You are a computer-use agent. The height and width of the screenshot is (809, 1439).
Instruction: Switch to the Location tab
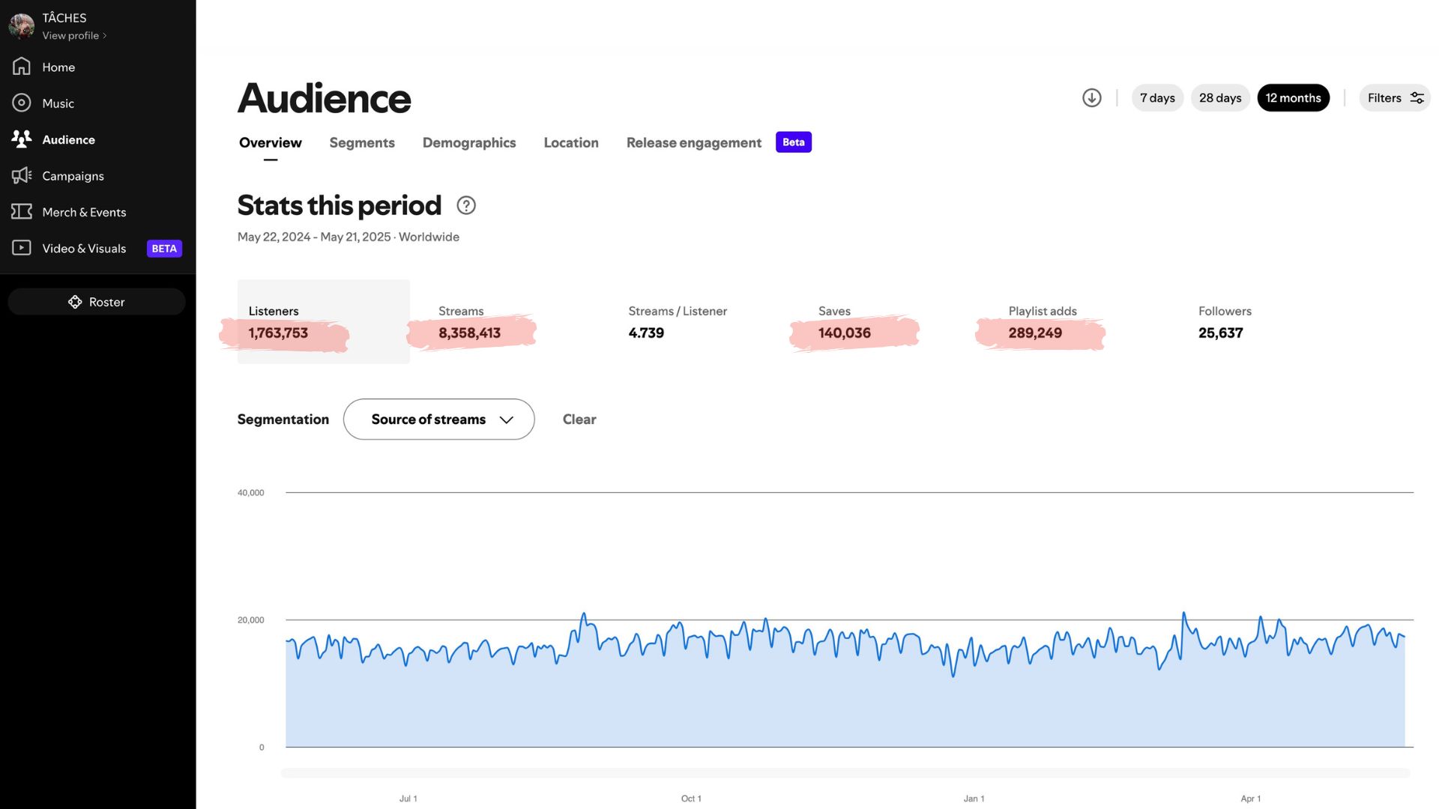coord(571,143)
